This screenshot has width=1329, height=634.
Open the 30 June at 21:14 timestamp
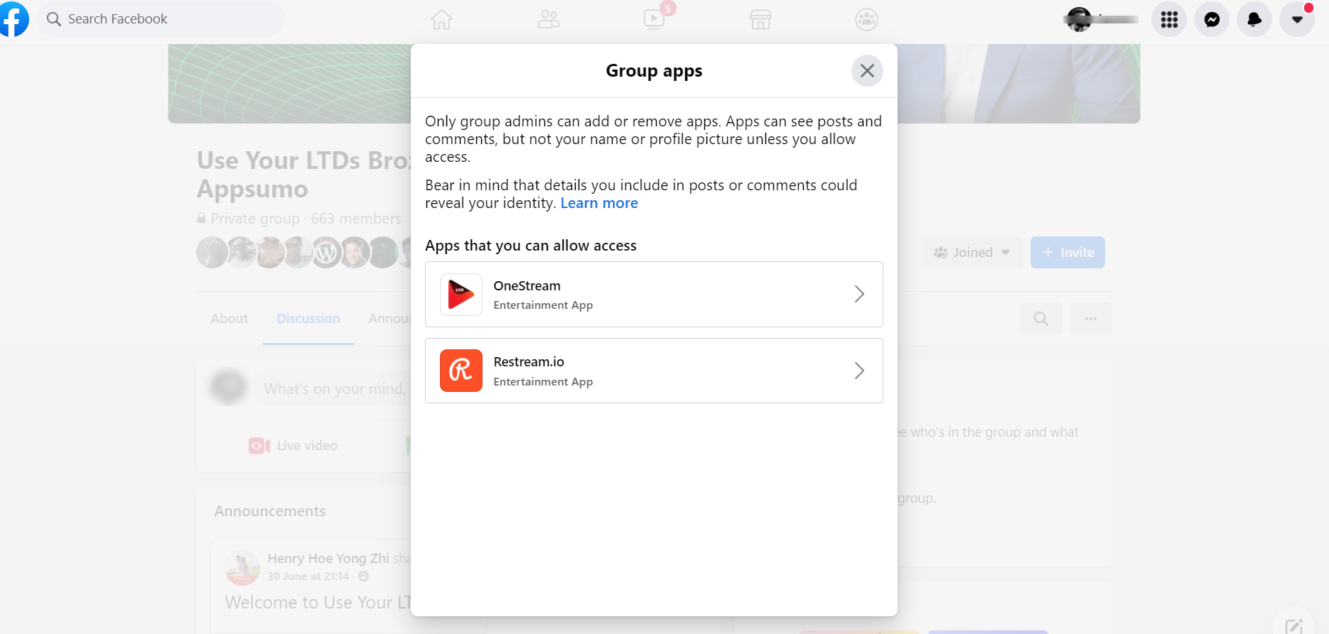click(308, 576)
